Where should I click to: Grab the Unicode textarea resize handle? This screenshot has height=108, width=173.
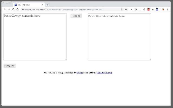pos(150,59)
